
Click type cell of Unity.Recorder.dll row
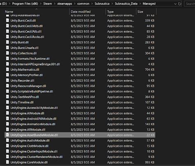coord(121,81)
